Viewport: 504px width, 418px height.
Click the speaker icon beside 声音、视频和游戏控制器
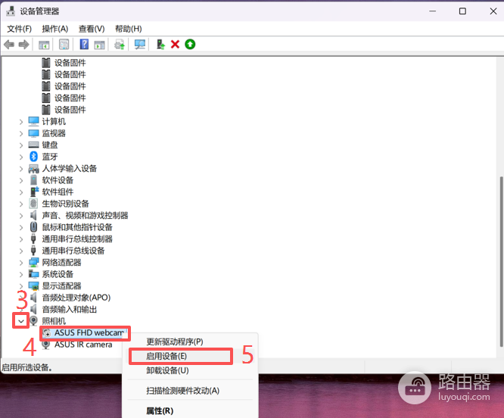pyautogui.click(x=33, y=215)
